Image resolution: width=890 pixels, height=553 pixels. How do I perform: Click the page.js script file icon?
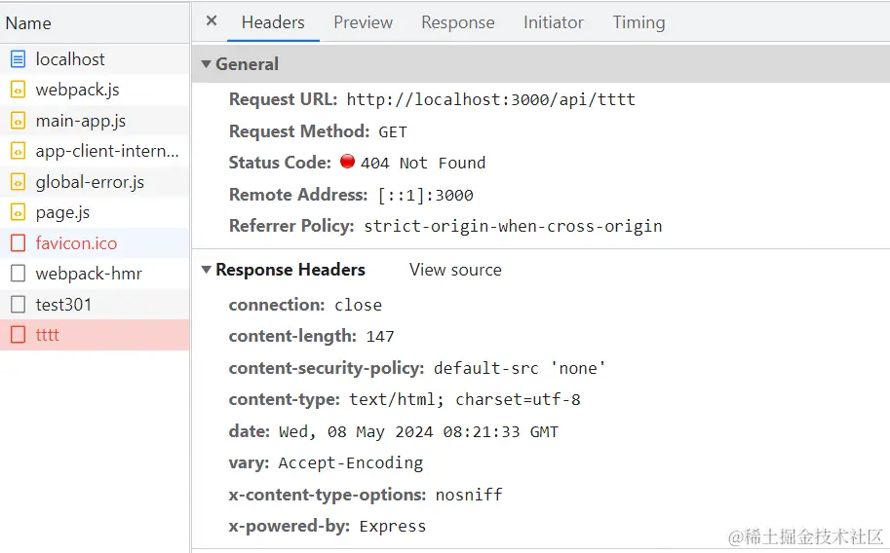[x=18, y=212]
